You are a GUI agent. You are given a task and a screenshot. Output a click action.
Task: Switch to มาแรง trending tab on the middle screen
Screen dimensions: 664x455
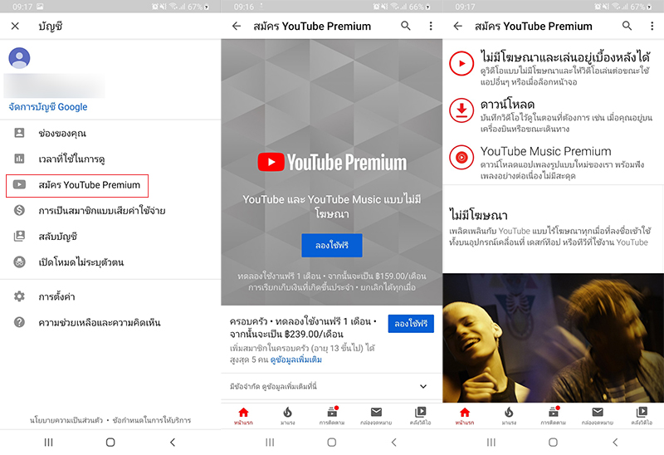(x=287, y=415)
